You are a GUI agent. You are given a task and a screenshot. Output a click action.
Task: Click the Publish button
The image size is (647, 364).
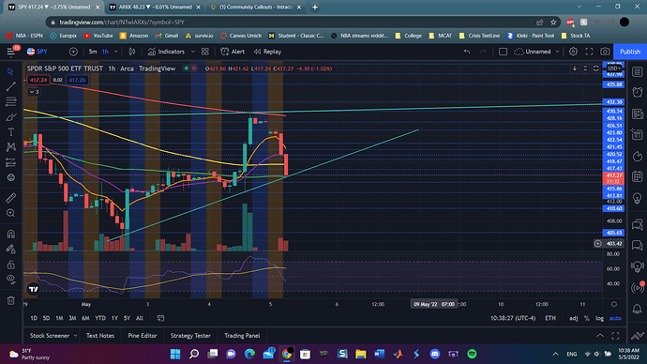(630, 52)
